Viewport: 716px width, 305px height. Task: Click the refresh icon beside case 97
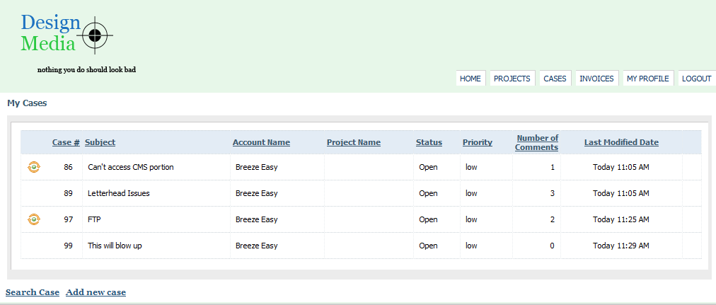(x=34, y=219)
